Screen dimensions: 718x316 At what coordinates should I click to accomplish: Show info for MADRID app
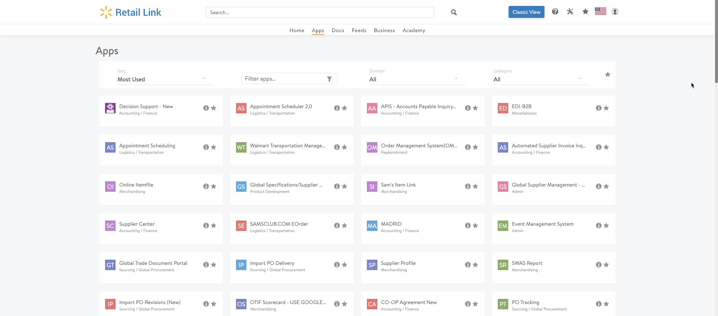point(468,225)
